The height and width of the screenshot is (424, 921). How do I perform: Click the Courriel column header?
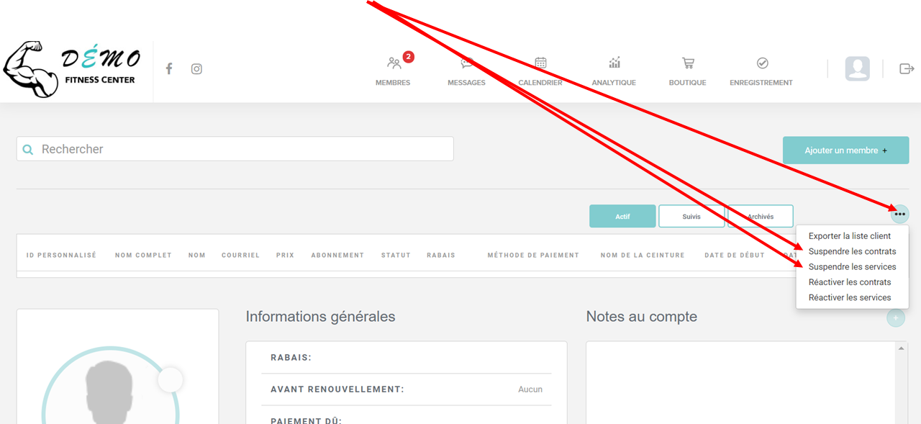(x=240, y=255)
